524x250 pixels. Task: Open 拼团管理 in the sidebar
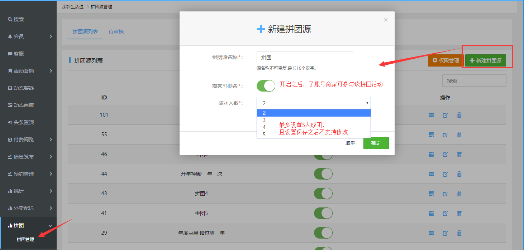click(25, 240)
